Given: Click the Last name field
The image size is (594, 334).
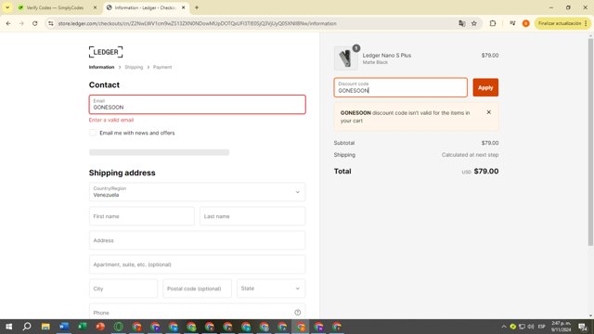Looking at the screenshot, I should [x=252, y=216].
